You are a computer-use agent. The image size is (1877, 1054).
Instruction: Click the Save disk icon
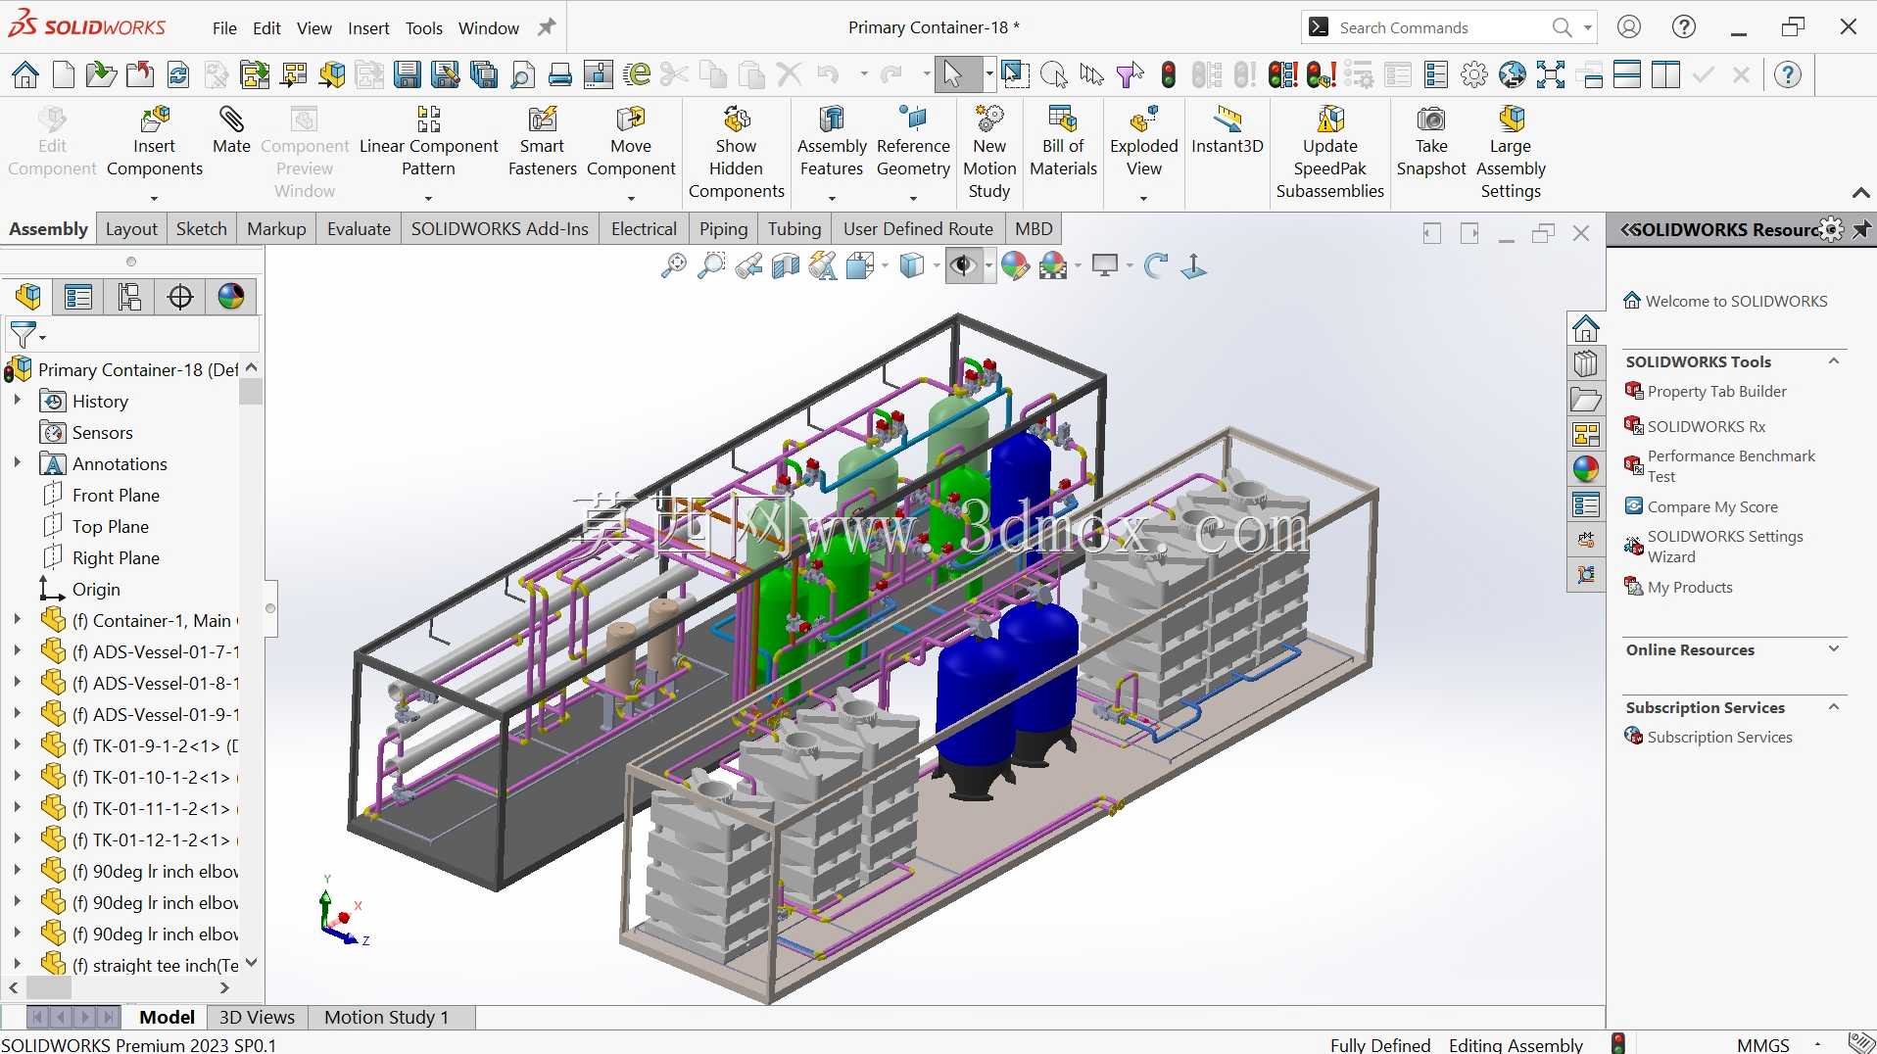pos(408,74)
